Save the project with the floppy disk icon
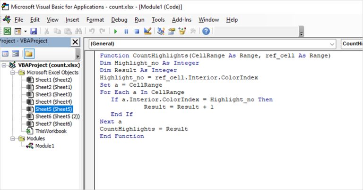363x190 pixels. point(34,31)
